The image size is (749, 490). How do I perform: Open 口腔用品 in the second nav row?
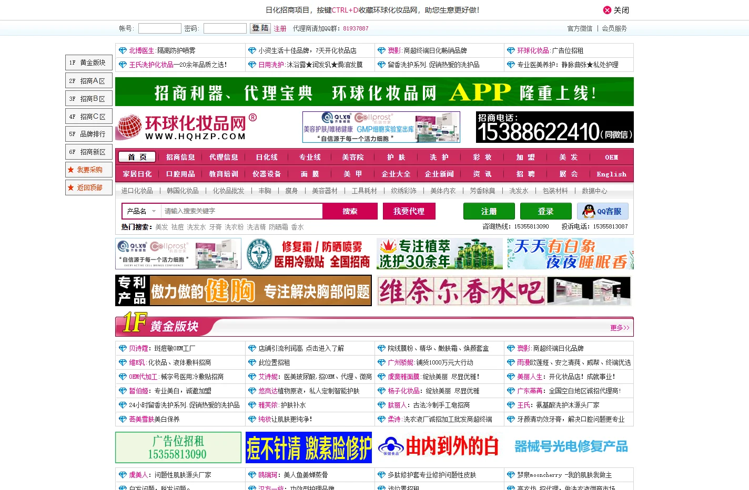pos(180,174)
